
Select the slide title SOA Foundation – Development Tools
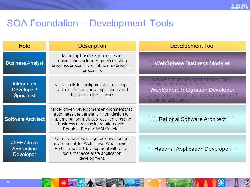tap(90, 23)
